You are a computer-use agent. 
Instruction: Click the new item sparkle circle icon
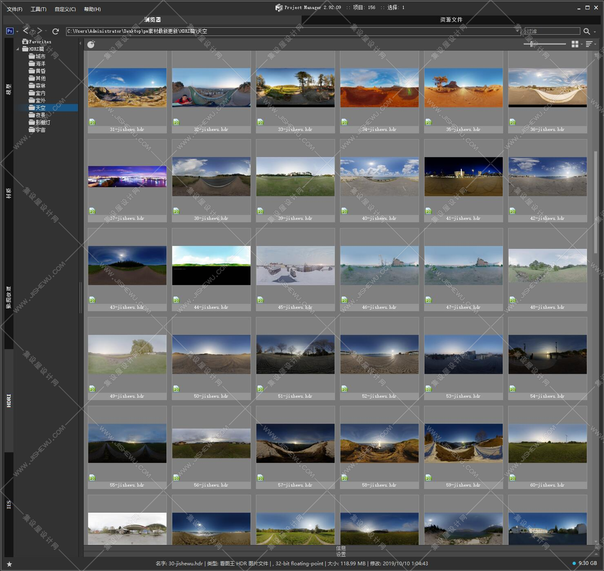[91, 44]
